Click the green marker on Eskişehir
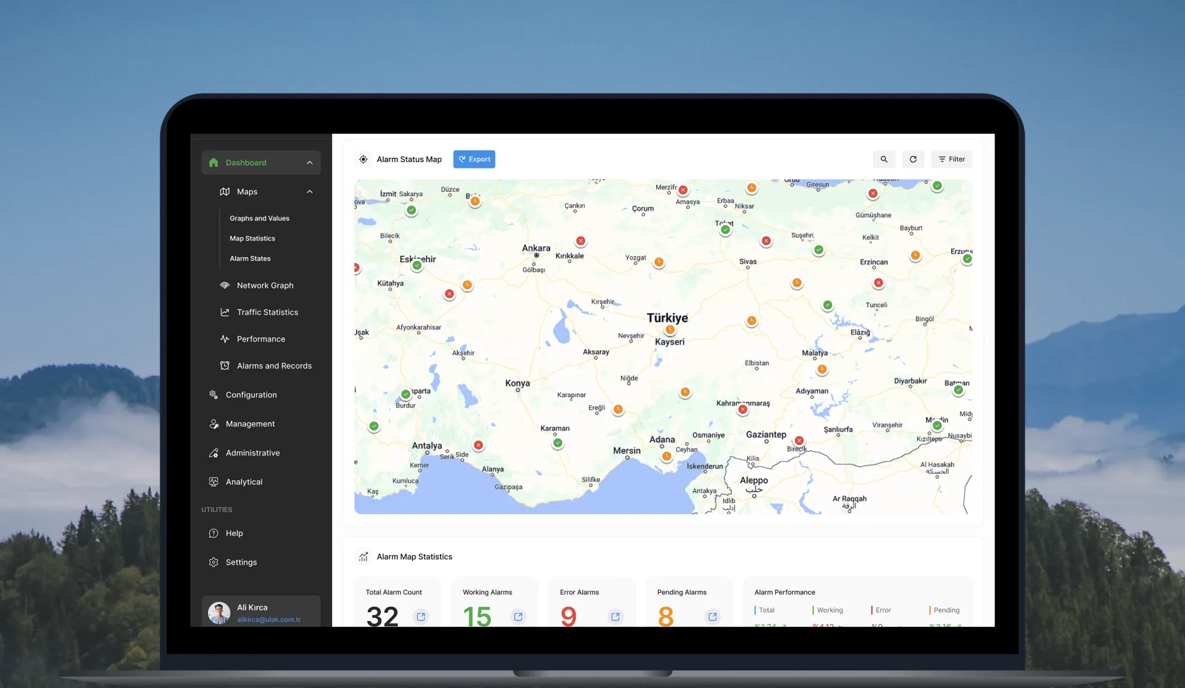The image size is (1185, 688). pyautogui.click(x=417, y=266)
